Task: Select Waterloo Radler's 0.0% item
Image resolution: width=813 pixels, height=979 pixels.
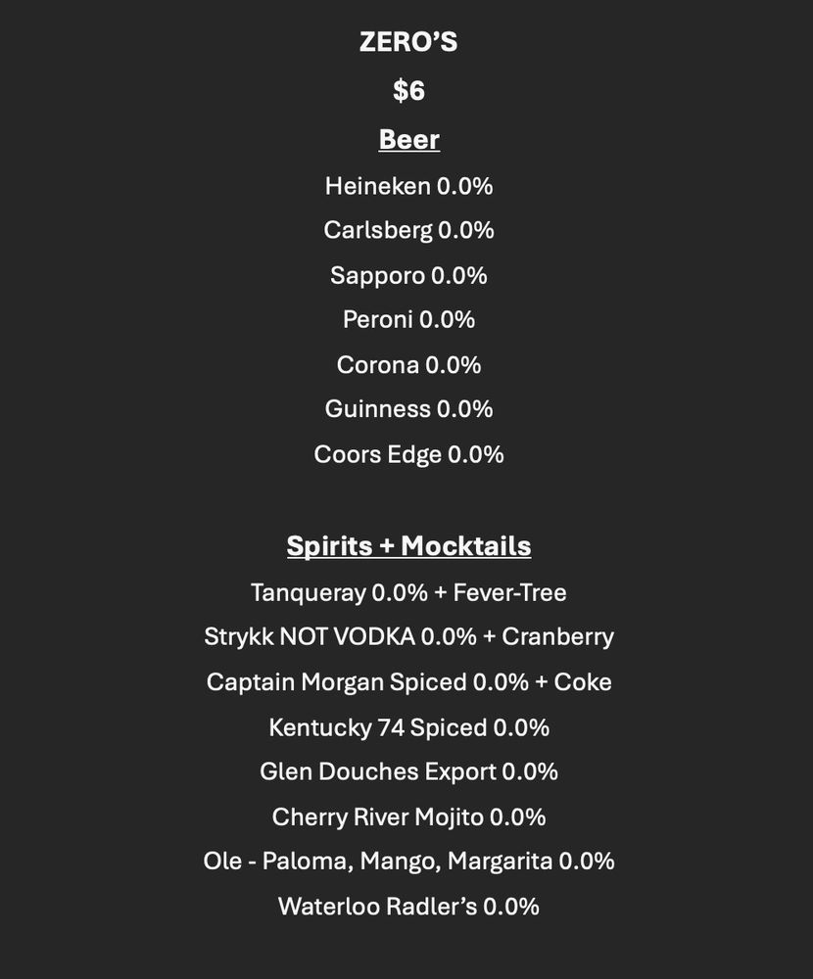Action: point(408,906)
